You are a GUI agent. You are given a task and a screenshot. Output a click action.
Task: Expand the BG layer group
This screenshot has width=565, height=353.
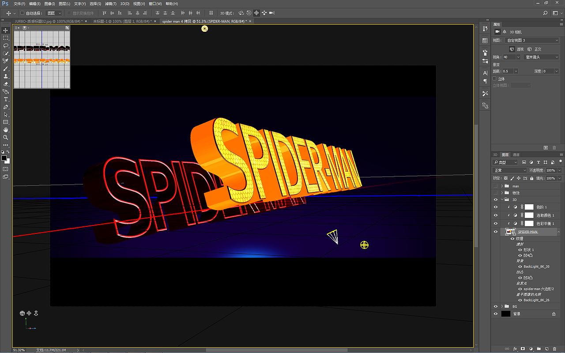point(502,306)
